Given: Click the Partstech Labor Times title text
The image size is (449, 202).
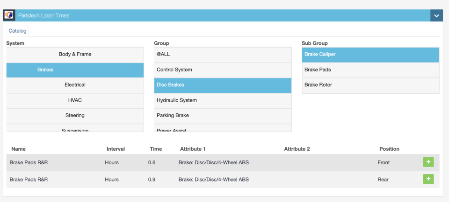Looking at the screenshot, I should pos(43,15).
